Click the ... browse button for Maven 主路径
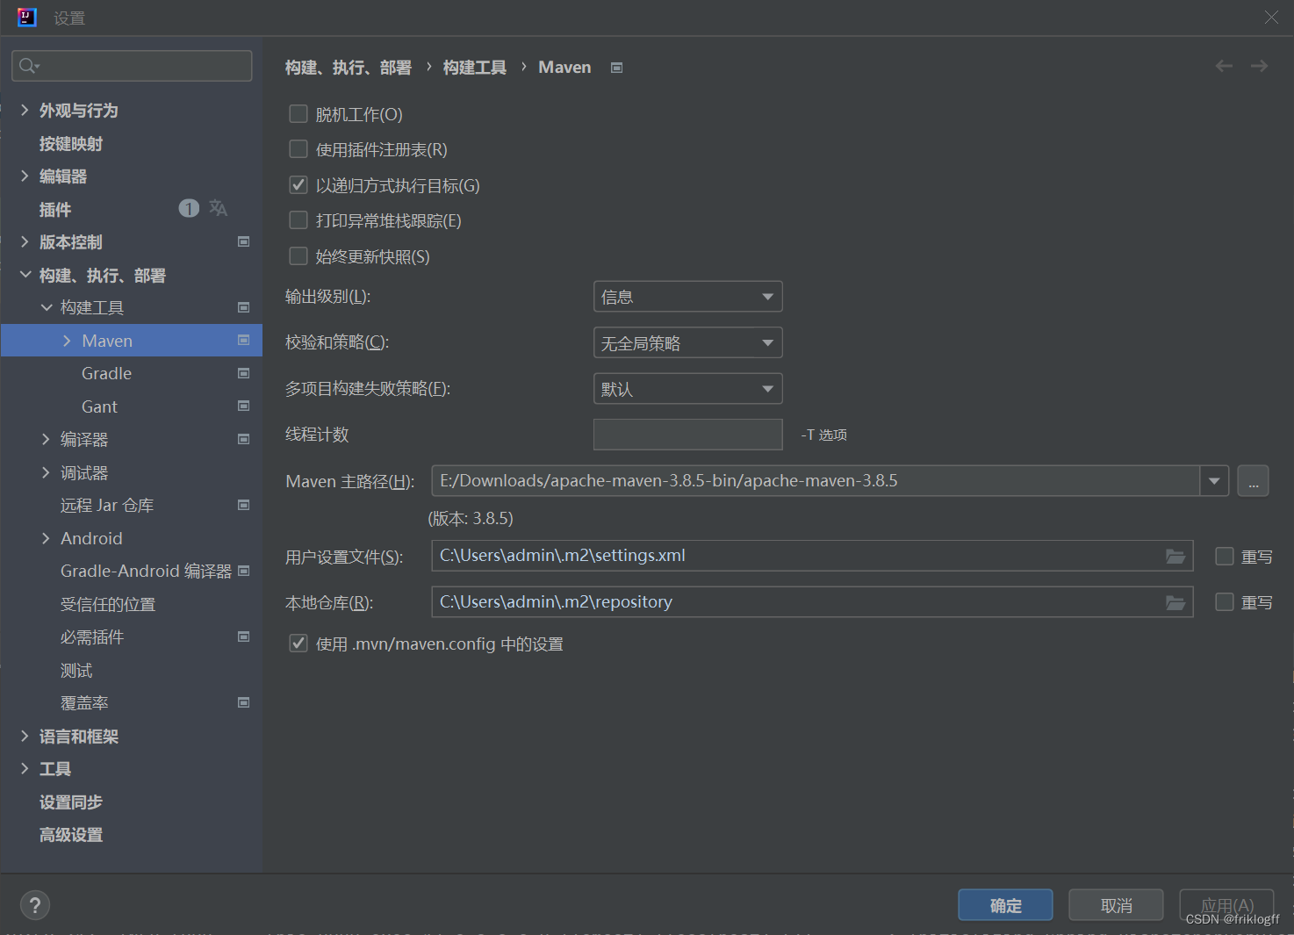 [x=1253, y=481]
